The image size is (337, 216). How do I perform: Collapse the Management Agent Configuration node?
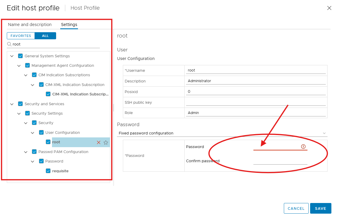pos(19,66)
